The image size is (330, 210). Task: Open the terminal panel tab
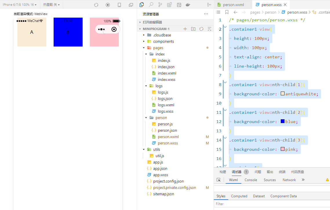pyautogui.click(x=282, y=172)
